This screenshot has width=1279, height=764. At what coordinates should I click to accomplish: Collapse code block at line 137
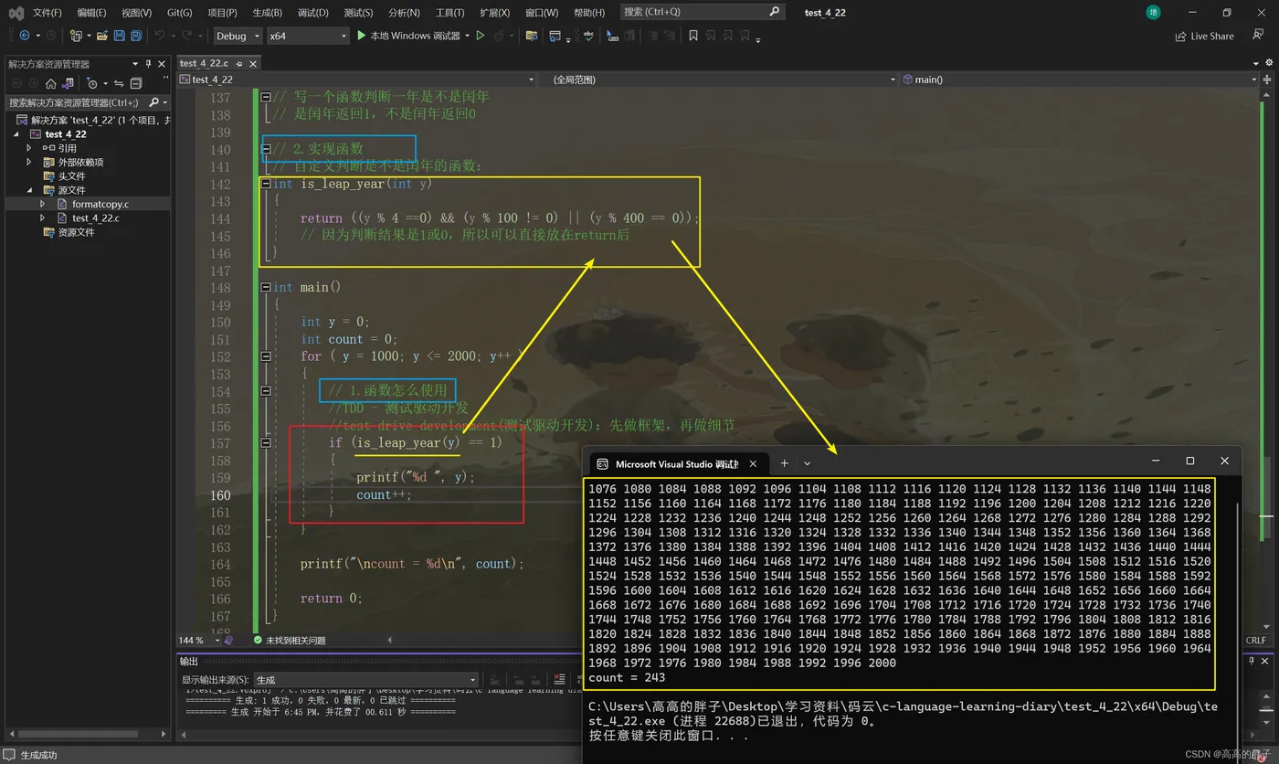pos(266,96)
